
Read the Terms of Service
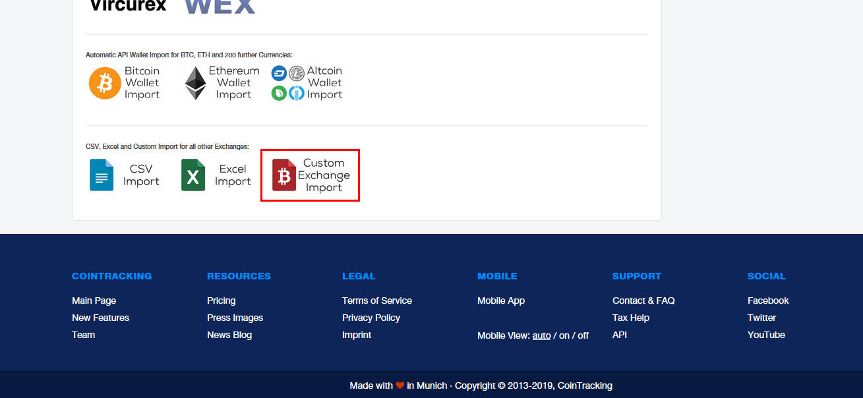tap(377, 300)
